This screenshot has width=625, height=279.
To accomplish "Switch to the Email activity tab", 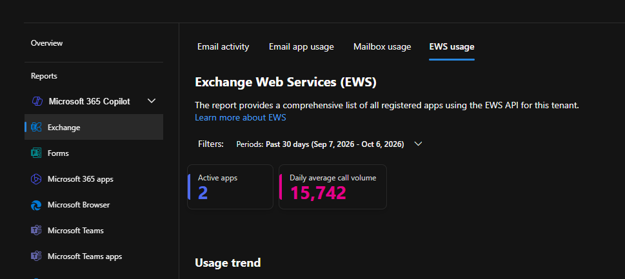I will pyautogui.click(x=223, y=46).
